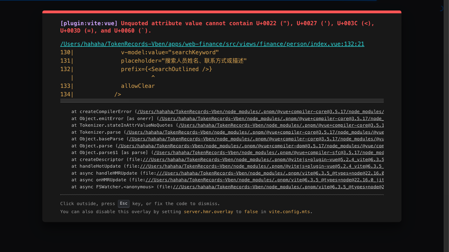The height and width of the screenshot is (252, 449).
Task: Open the async handleHMRUpdate stack link
Action: click(270, 173)
